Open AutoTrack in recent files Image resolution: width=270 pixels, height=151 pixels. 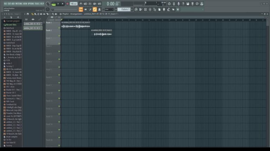(10, 28)
